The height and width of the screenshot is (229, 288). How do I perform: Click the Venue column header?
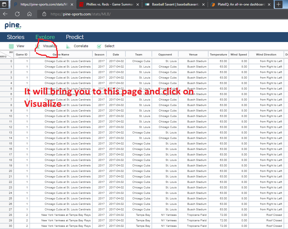(x=193, y=54)
